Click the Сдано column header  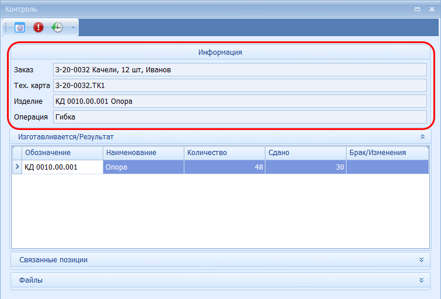tap(305, 153)
